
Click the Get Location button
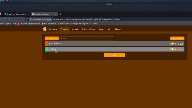point(177,38)
